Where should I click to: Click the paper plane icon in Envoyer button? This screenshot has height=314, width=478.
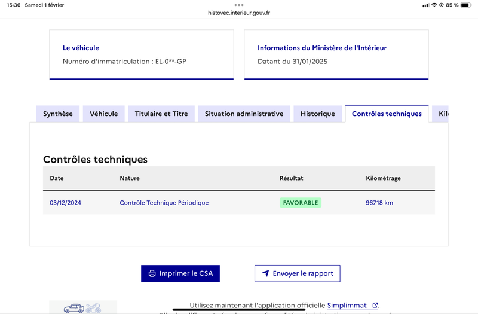point(265,273)
